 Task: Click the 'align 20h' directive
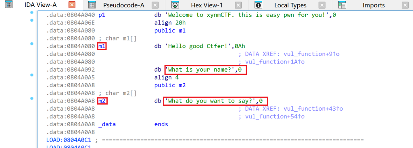point(170,23)
